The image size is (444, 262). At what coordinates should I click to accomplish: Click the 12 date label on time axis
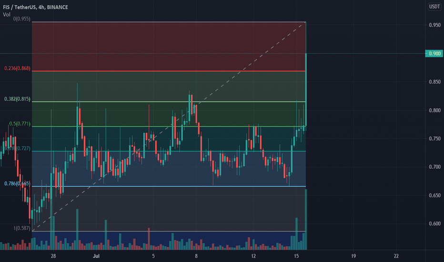click(x=253, y=256)
